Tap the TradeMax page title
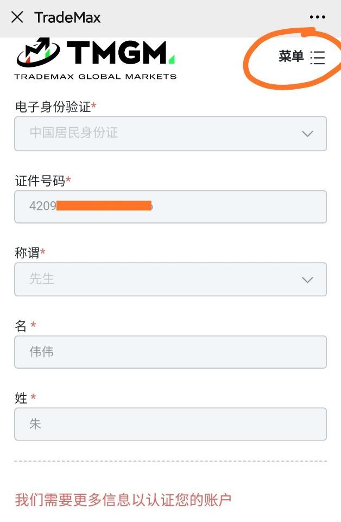 point(67,17)
